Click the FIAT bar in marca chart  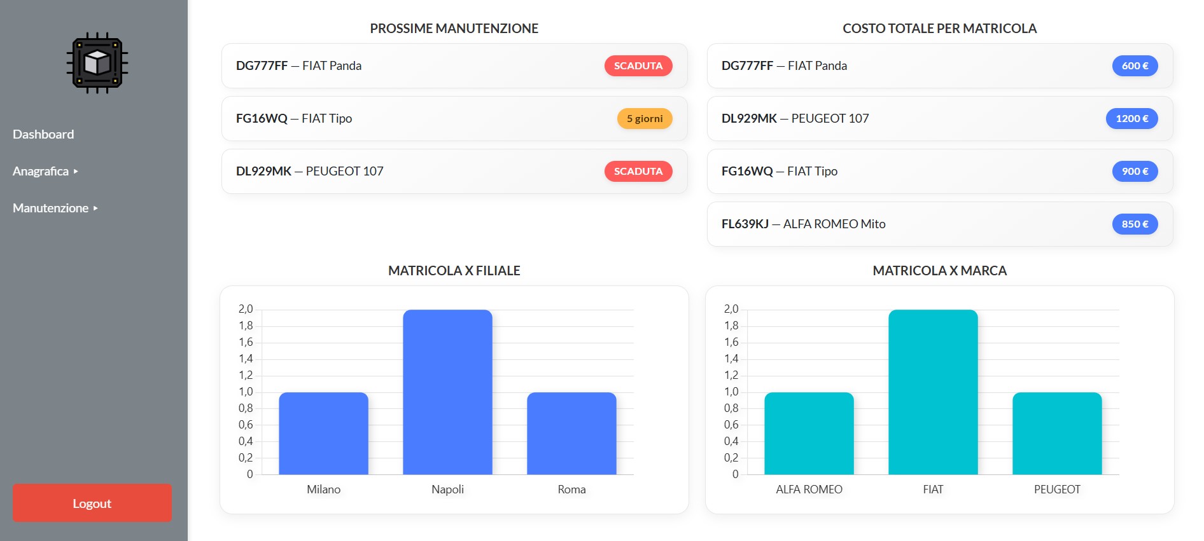[x=933, y=392]
